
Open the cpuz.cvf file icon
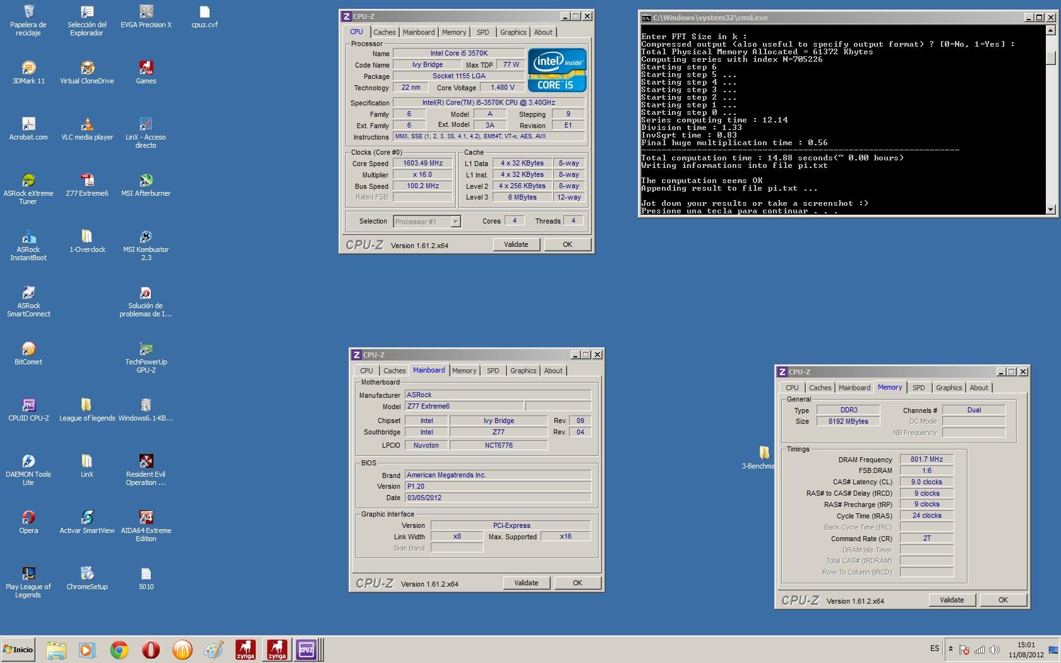pos(204,16)
